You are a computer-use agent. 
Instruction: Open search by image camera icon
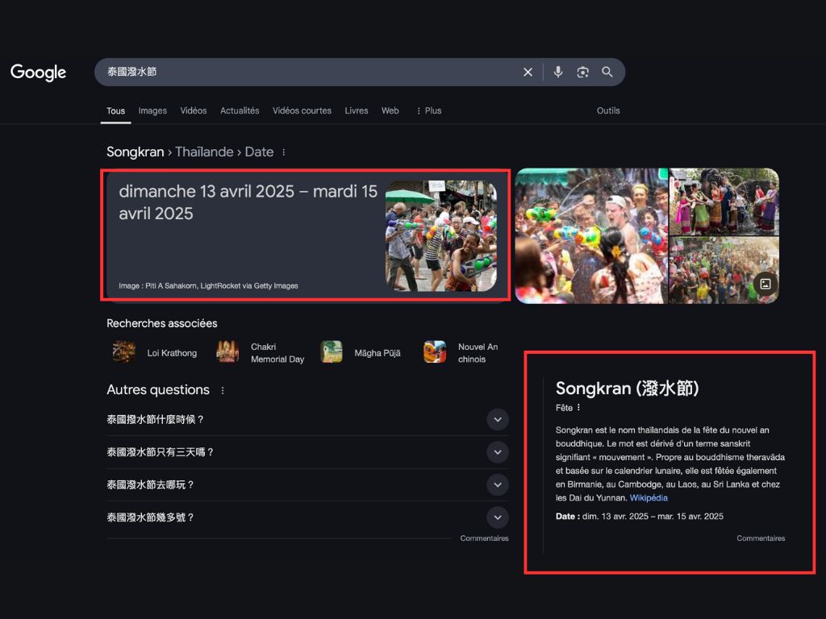(582, 72)
